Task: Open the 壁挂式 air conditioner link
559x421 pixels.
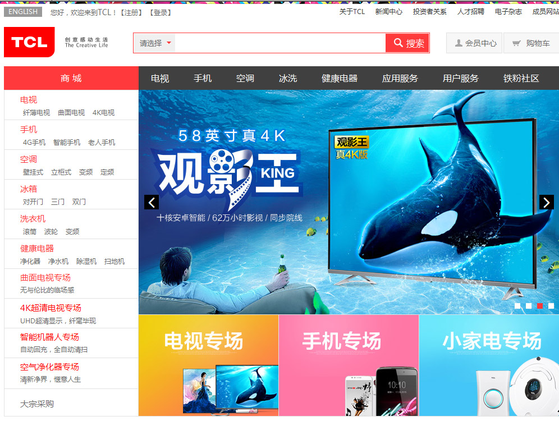Action: 33,172
